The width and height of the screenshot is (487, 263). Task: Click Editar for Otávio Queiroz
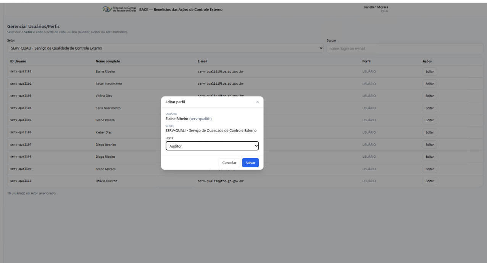429,181
